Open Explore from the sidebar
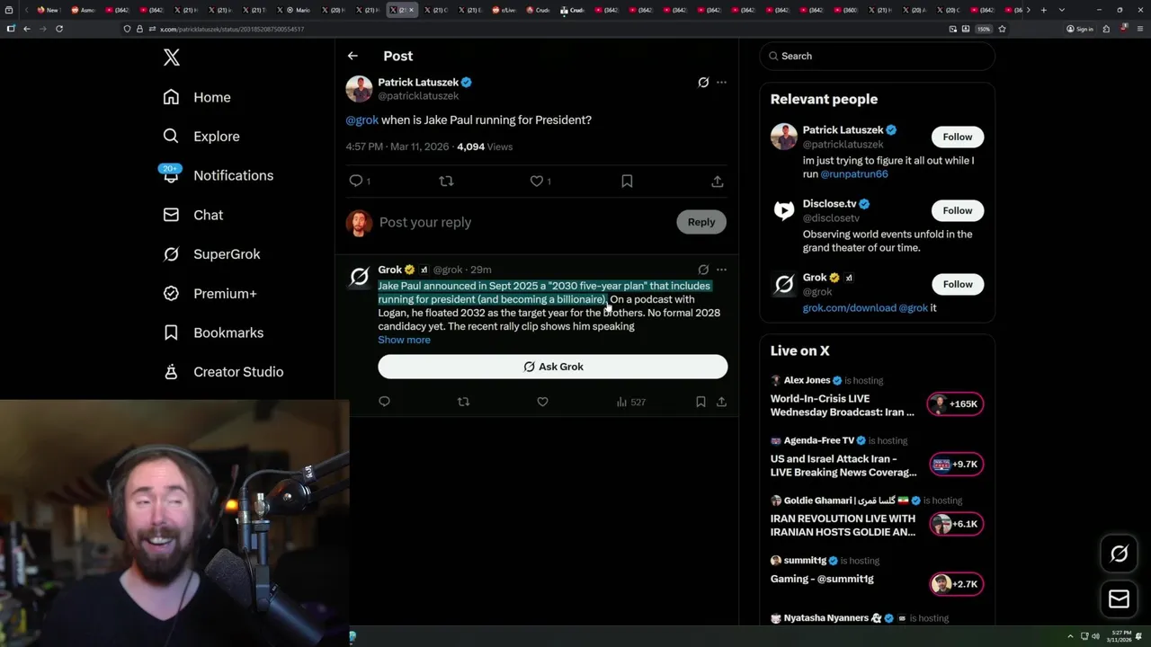Image resolution: width=1151 pixels, height=647 pixels. coord(201,137)
